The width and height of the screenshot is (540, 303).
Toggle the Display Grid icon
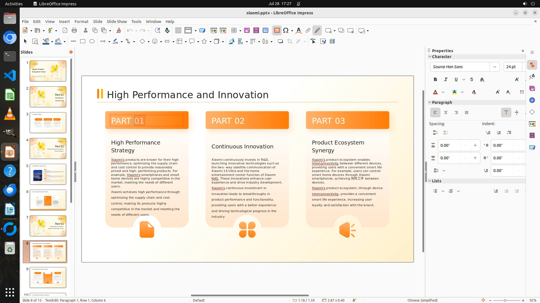[x=178, y=31]
